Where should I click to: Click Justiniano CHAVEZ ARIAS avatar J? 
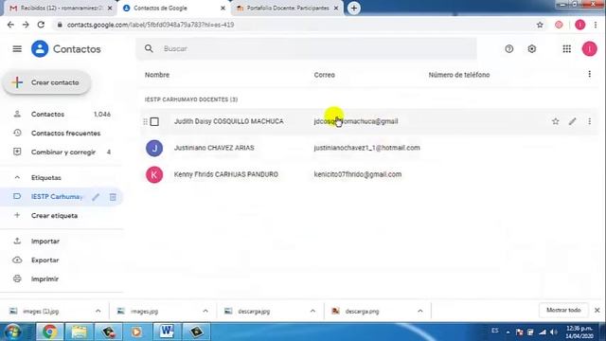click(x=154, y=148)
